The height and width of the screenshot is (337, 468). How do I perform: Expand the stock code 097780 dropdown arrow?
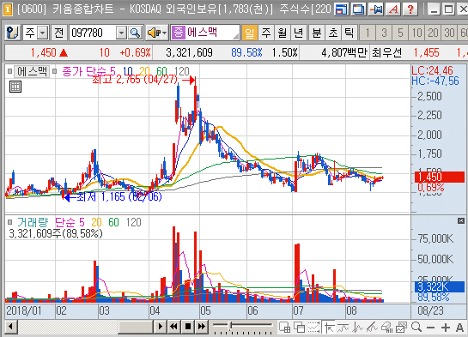[121, 33]
